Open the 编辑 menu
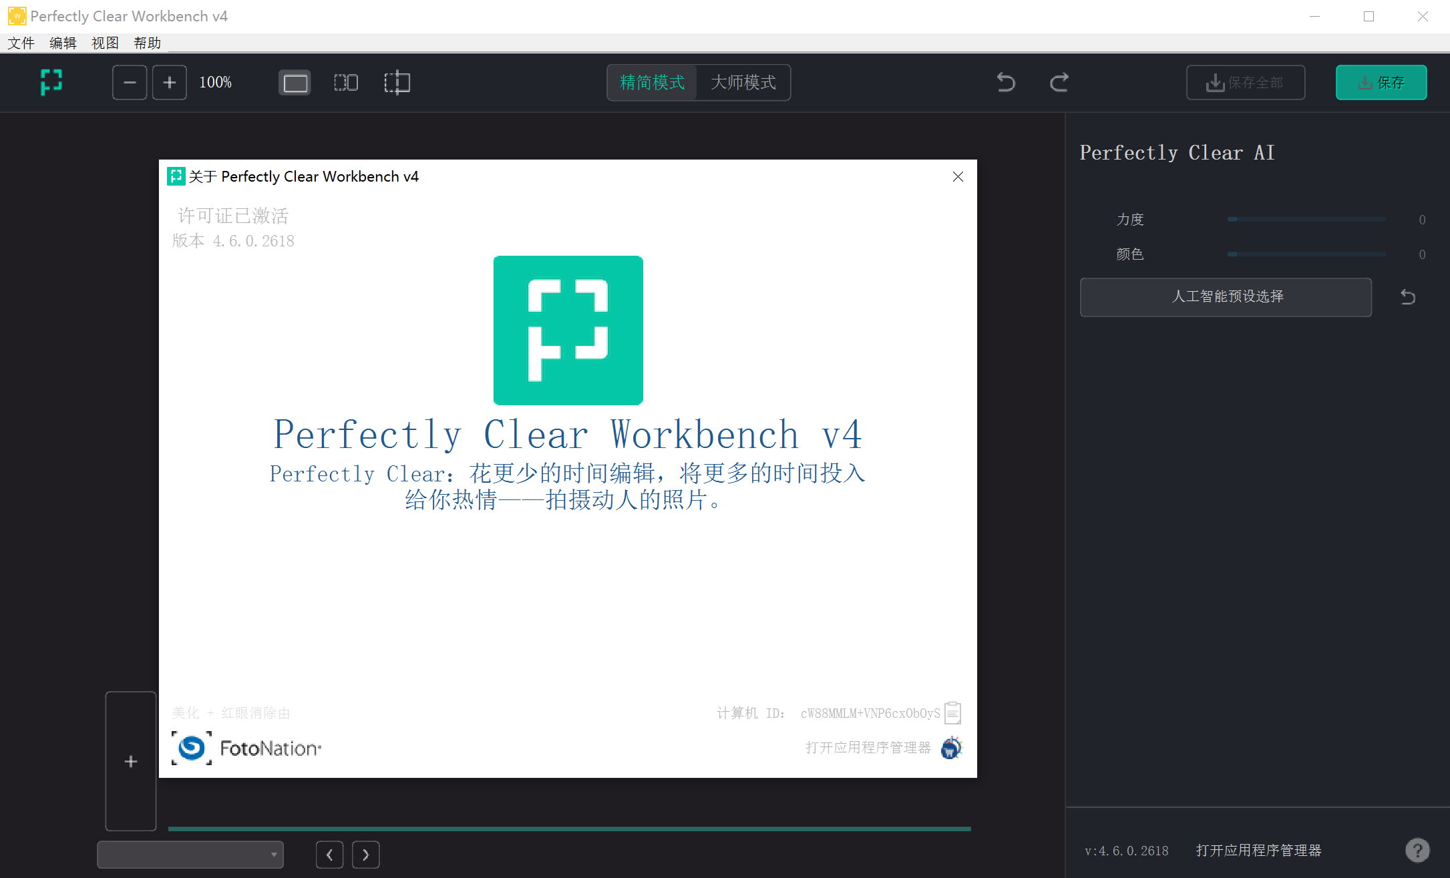This screenshot has height=878, width=1450. (x=63, y=43)
